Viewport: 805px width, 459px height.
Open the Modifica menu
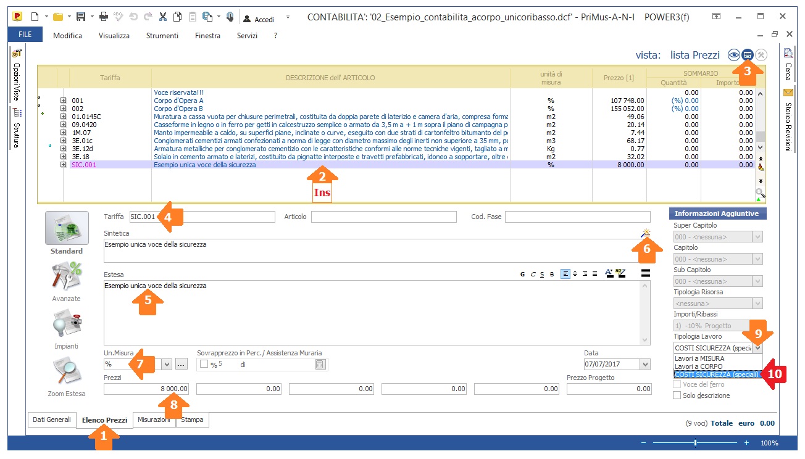[67, 36]
